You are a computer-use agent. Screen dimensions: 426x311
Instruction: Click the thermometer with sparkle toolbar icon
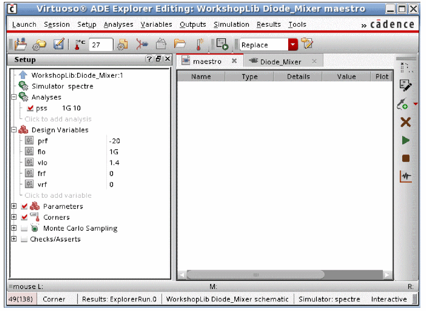(200, 44)
